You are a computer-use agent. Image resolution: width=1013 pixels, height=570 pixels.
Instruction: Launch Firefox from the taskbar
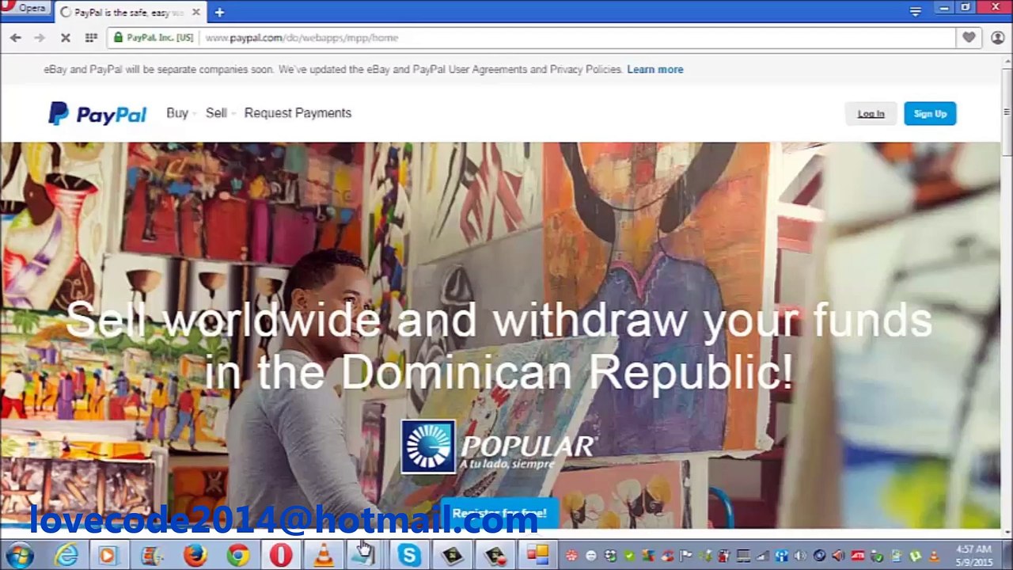coord(195,556)
